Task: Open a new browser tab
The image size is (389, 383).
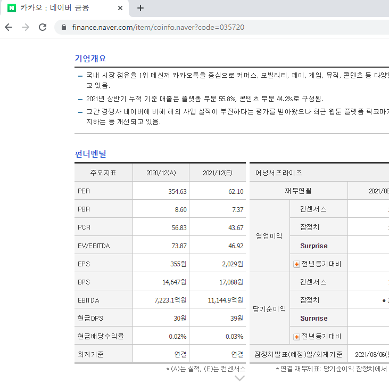Action: coord(140,8)
